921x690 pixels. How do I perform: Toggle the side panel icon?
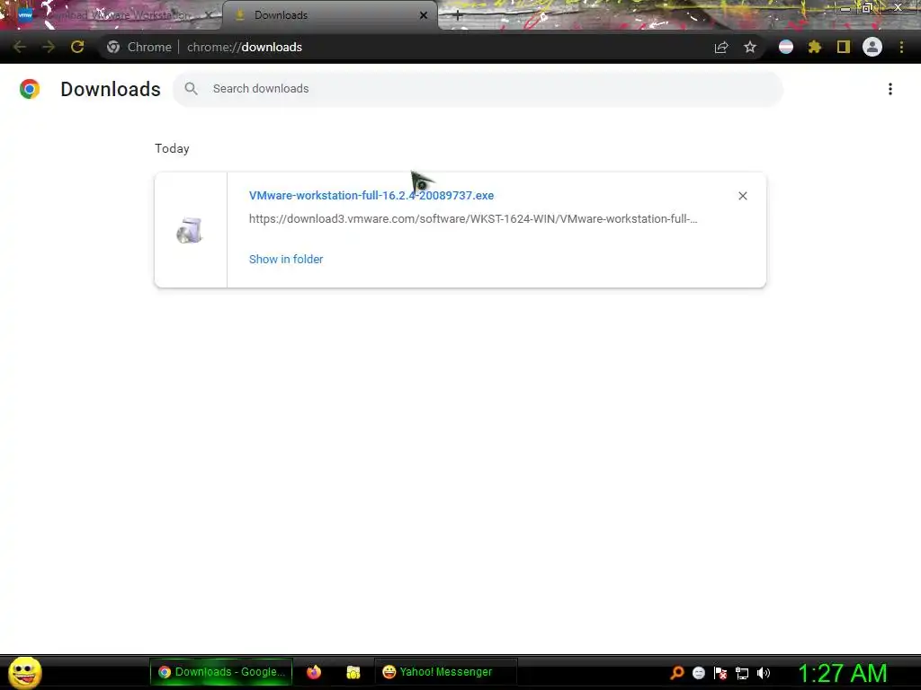(844, 47)
